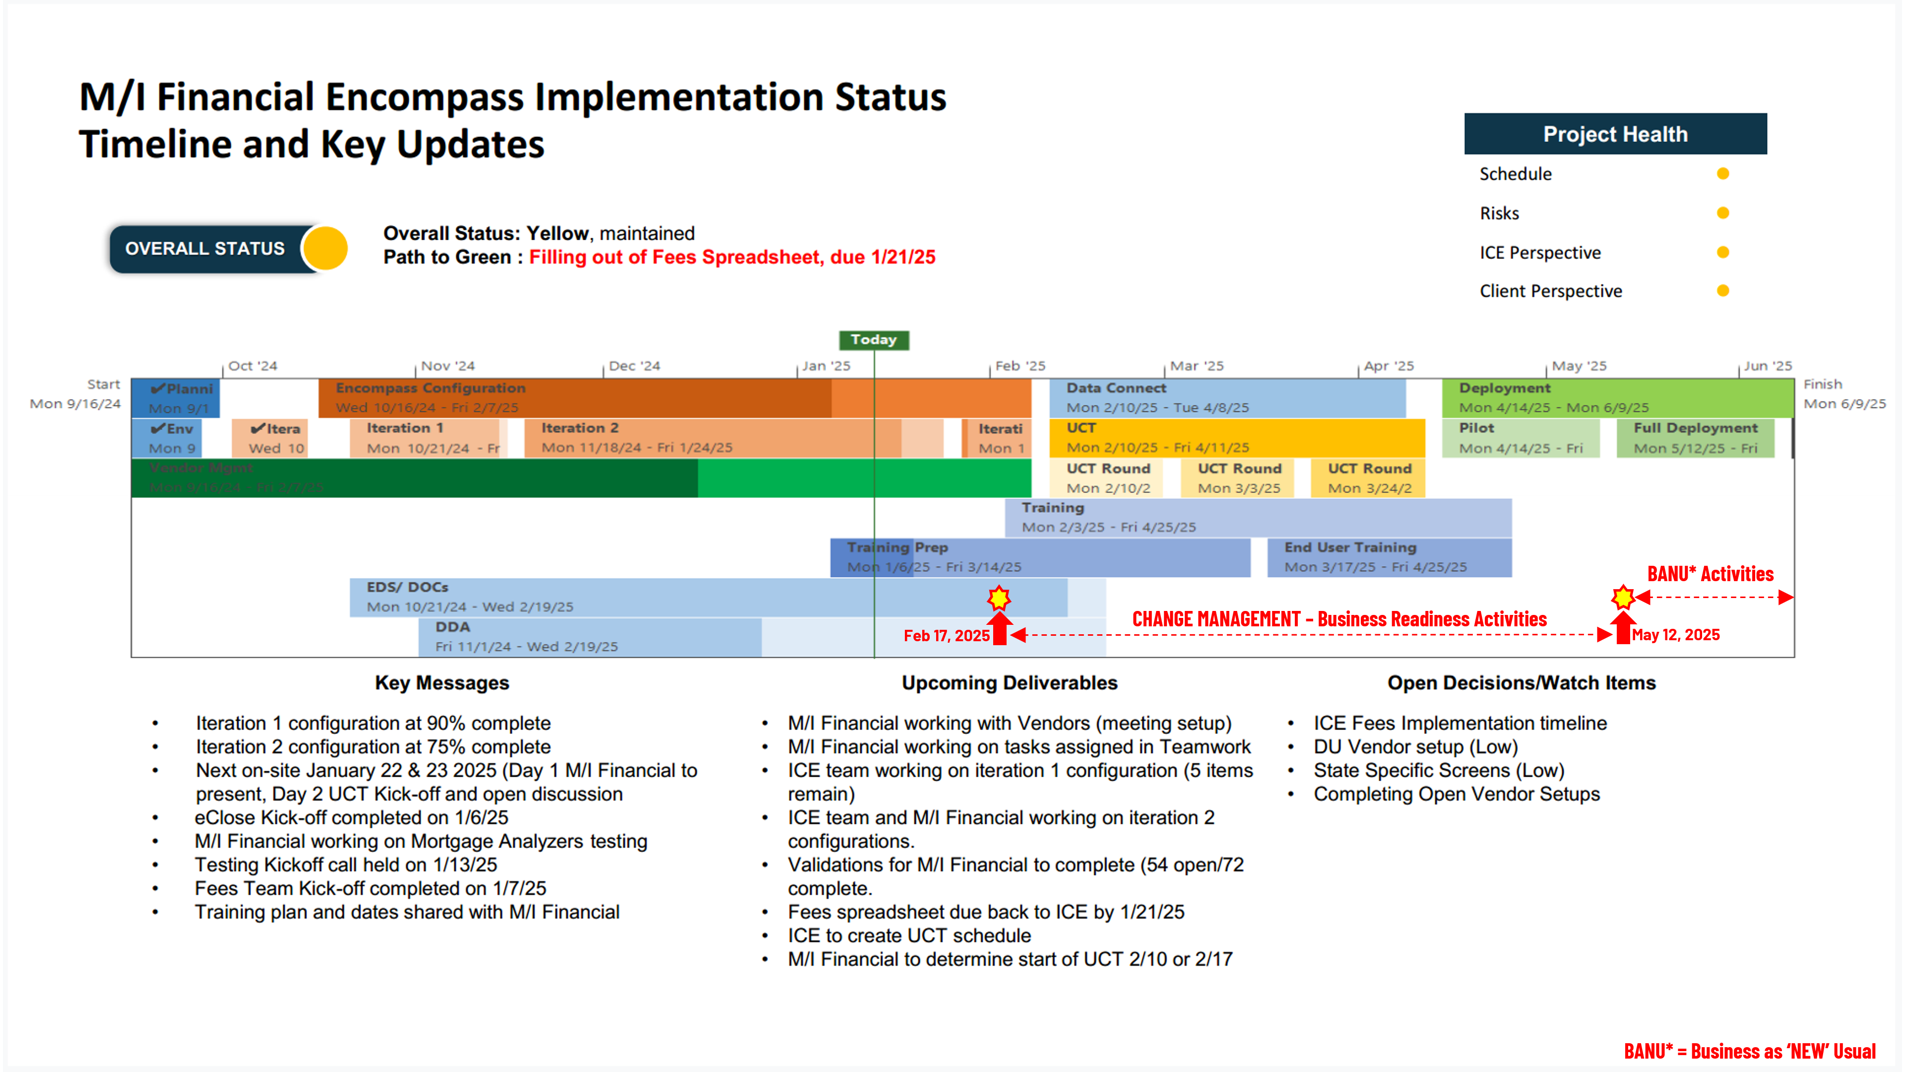1905x1072 pixels.
Task: Click the yellow overall status indicator circle
Action: pyautogui.click(x=324, y=249)
